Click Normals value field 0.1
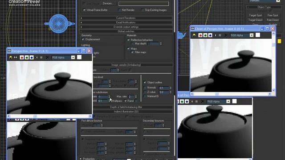This screenshot has height=160, width=285. 164,88
